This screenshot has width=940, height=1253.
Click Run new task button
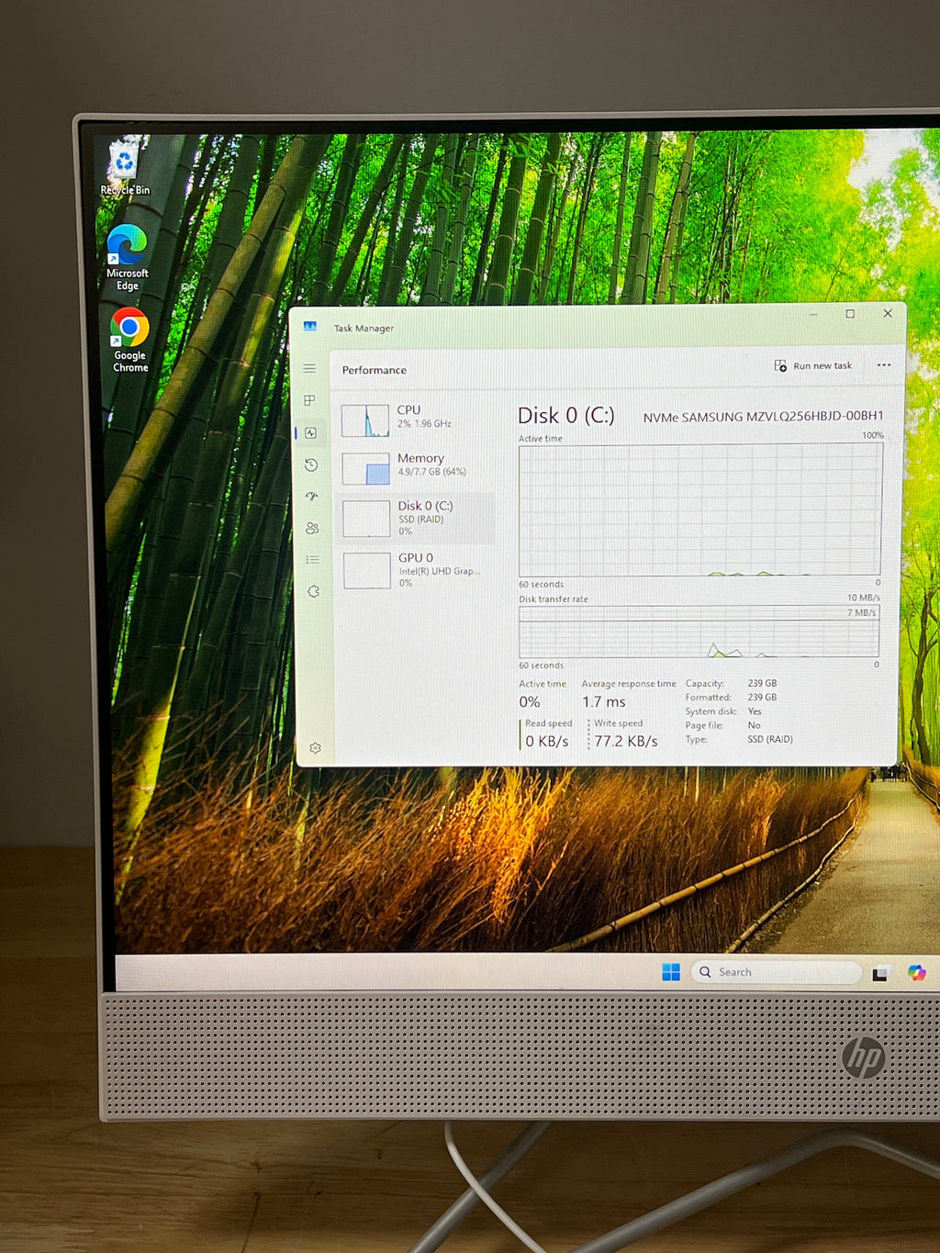[x=813, y=365]
